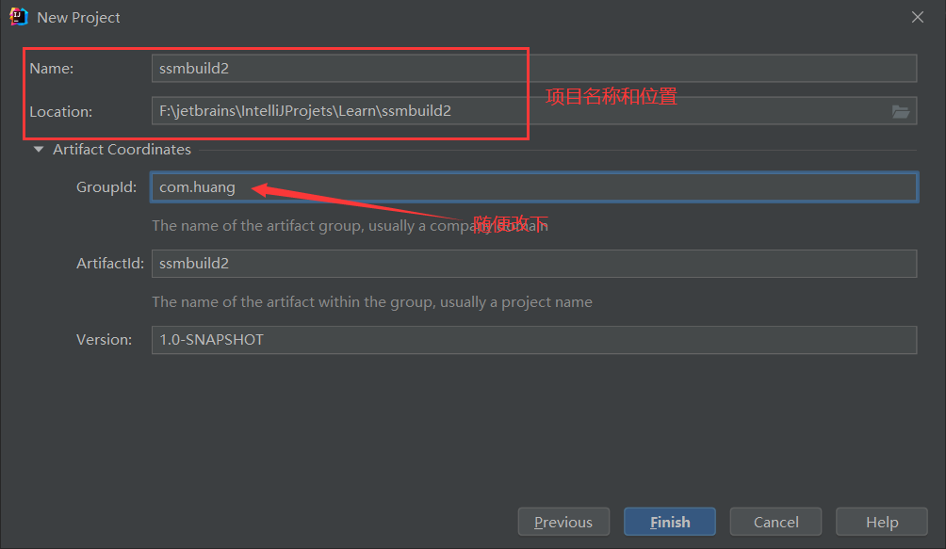Click the artifact hint 'usually a project name'
946x549 pixels.
click(515, 302)
